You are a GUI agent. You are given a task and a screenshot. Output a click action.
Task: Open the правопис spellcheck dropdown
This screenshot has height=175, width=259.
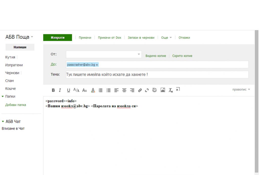click(241, 89)
